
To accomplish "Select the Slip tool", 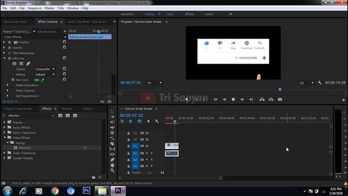I will pos(113,149).
